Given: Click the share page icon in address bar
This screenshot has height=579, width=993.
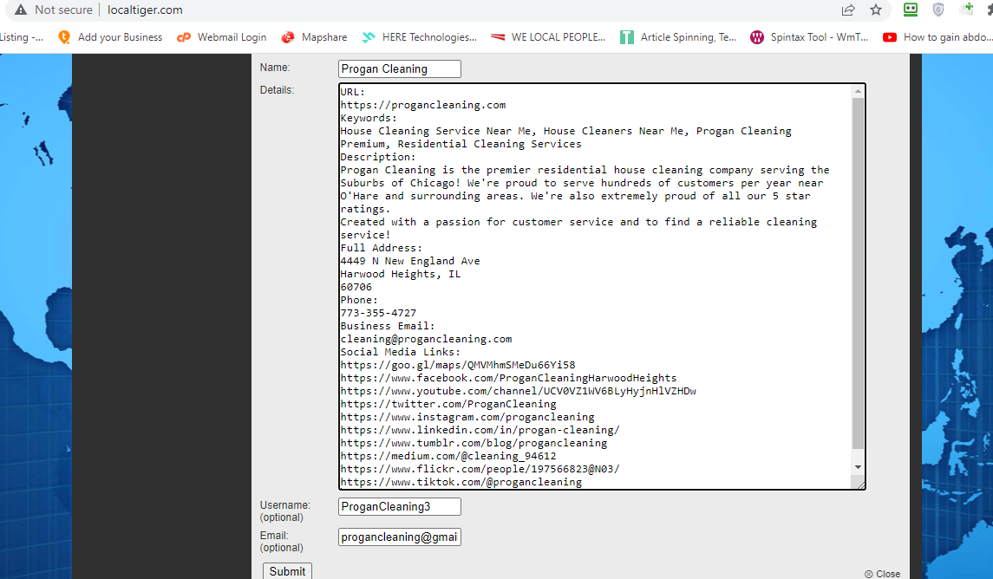Looking at the screenshot, I should 848,10.
